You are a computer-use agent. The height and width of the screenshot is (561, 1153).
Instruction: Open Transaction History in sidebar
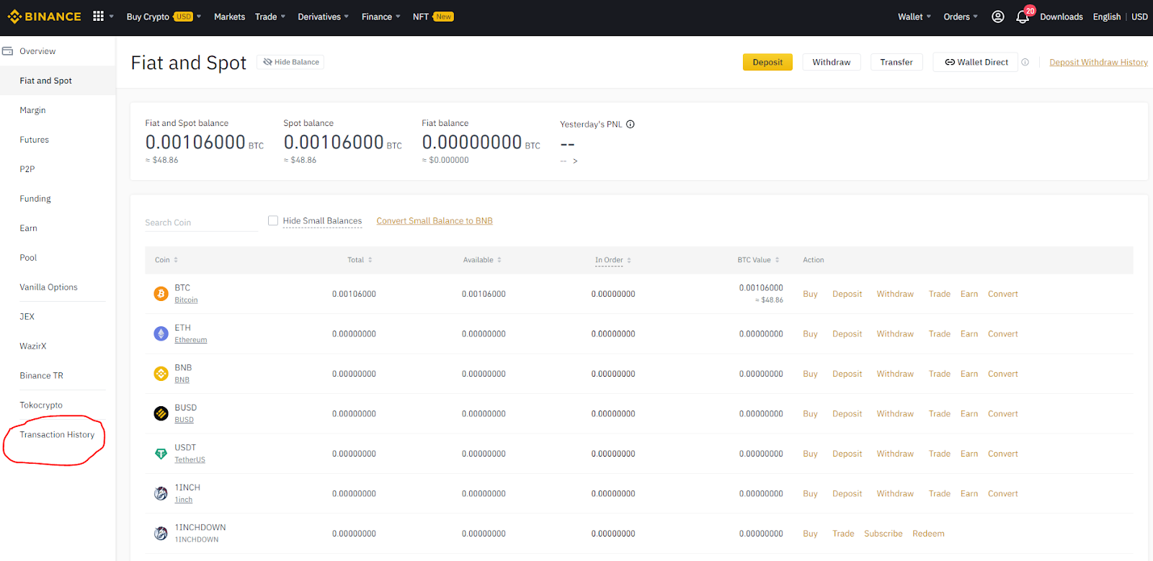(x=57, y=435)
